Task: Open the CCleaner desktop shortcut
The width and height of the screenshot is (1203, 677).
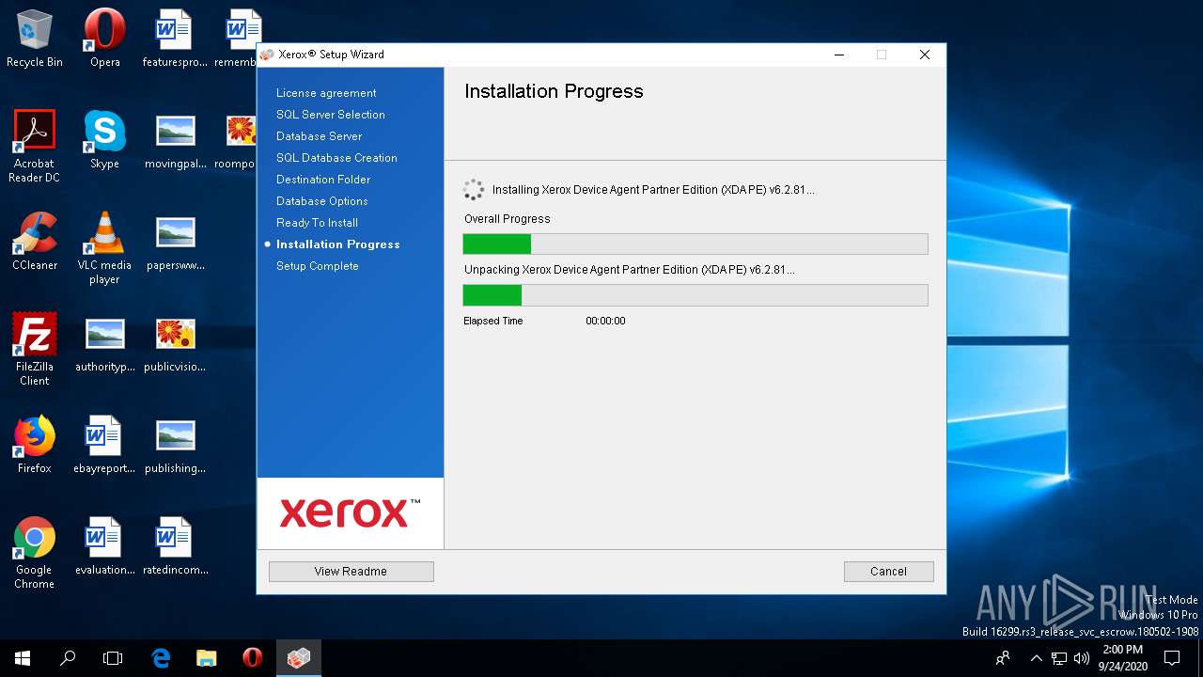Action: click(x=35, y=242)
